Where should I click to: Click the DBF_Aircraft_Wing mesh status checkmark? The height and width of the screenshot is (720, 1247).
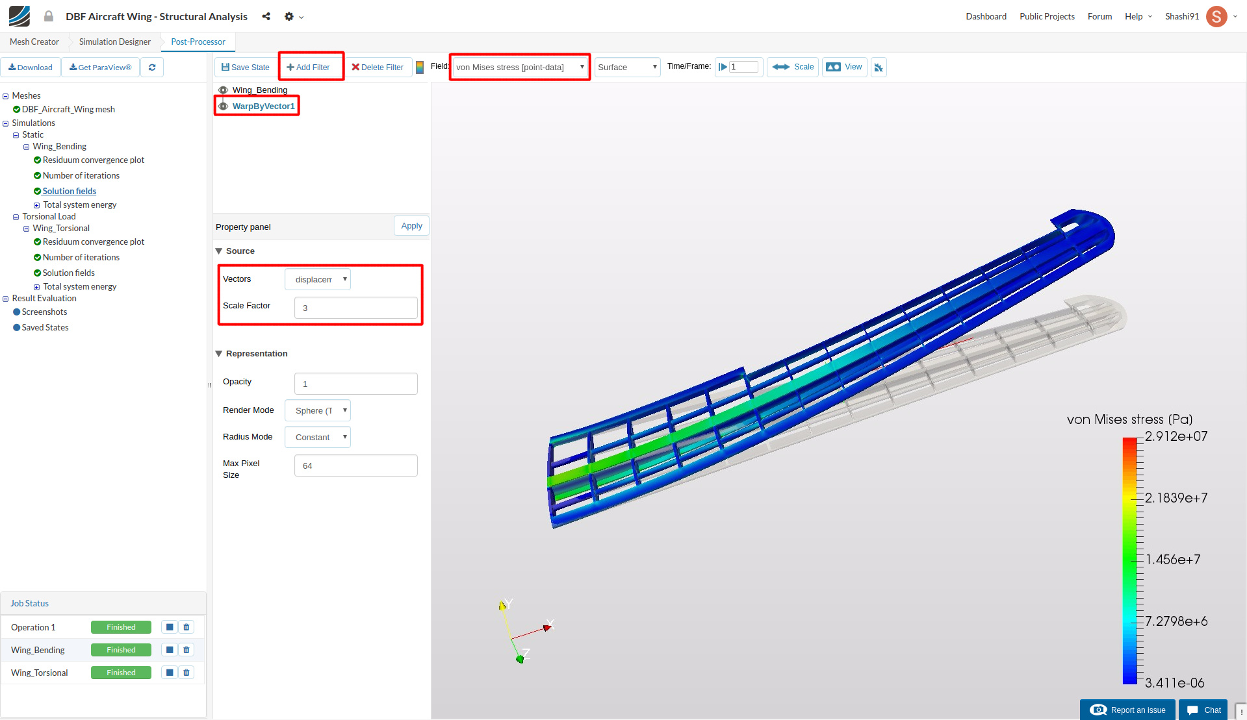click(16, 109)
